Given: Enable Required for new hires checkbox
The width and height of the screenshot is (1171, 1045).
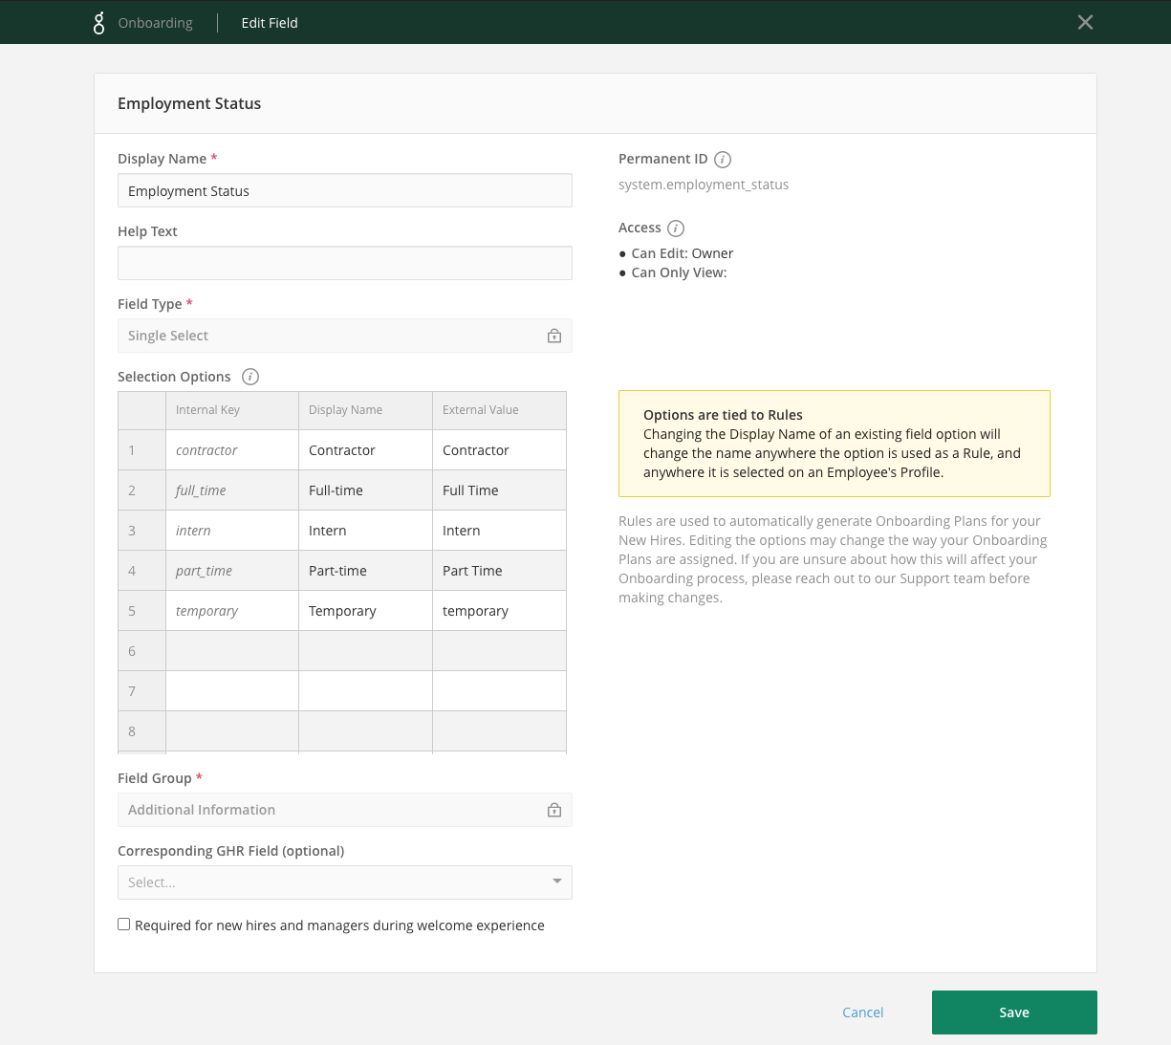Looking at the screenshot, I should 124,925.
